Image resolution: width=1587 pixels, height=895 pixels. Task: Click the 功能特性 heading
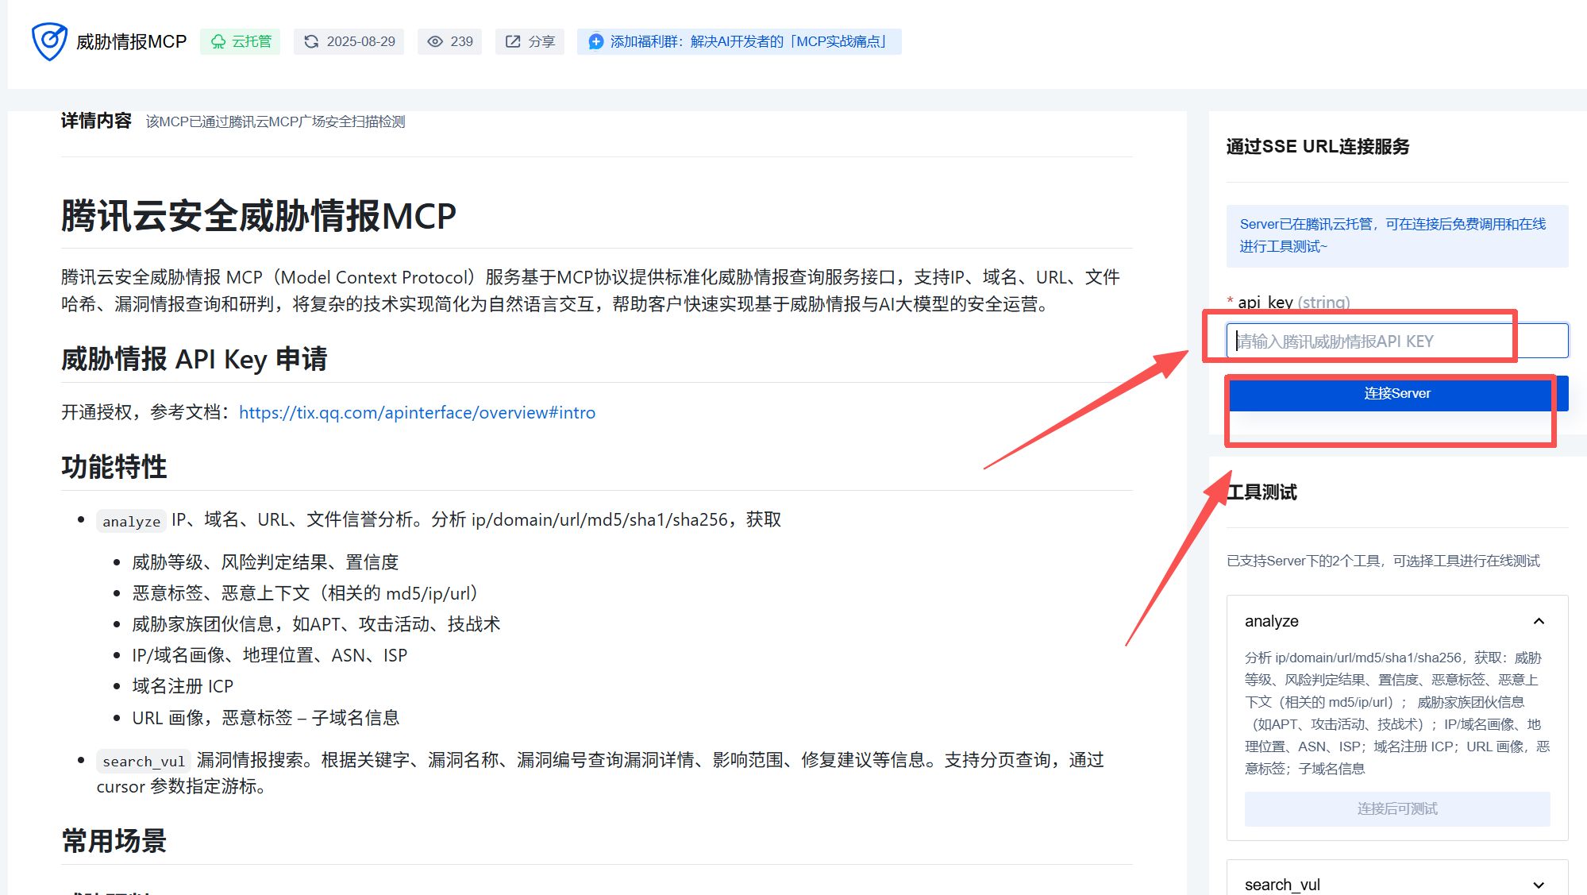pos(114,467)
